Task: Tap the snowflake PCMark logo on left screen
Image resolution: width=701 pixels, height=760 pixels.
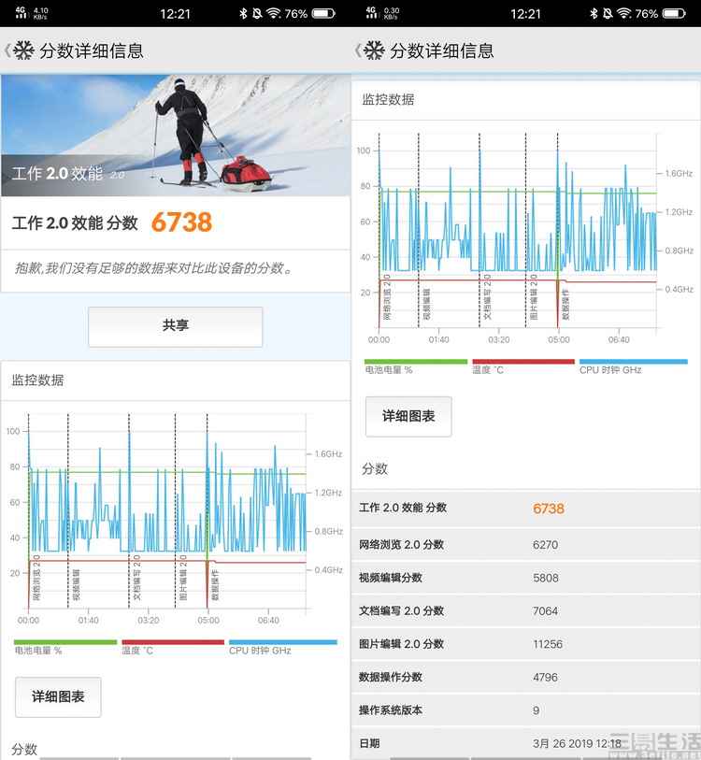Action: 23,50
